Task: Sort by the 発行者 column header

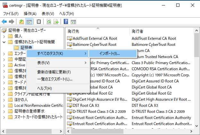Action: click(x=162, y=31)
